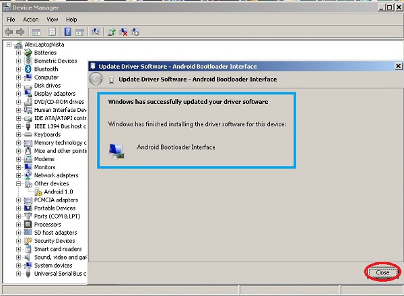Expand the Smart card readers node

[18, 249]
